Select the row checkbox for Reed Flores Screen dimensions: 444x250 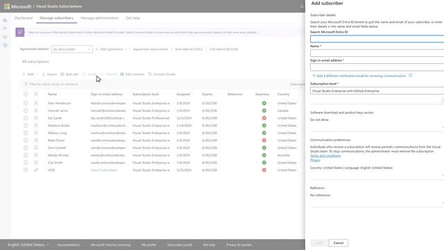click(x=26, y=140)
